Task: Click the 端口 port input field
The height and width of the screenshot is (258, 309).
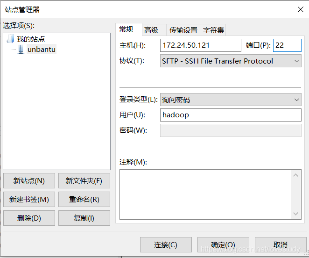Action: pos(287,45)
